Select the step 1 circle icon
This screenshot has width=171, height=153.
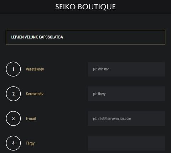[13, 69]
